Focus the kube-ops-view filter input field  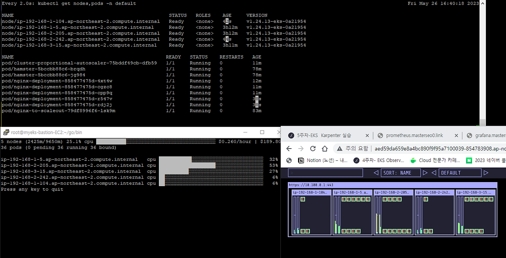(x=325, y=173)
